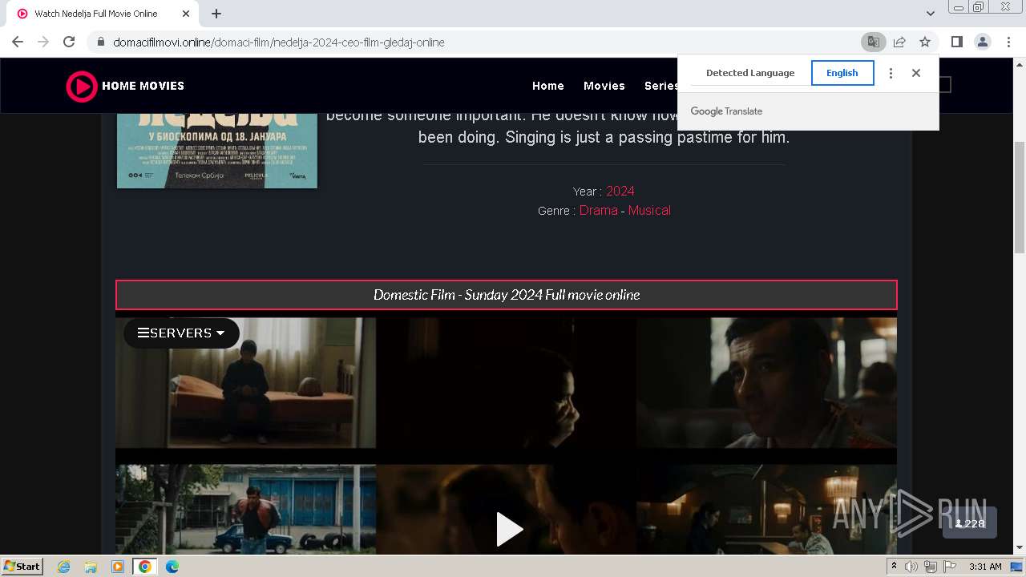The height and width of the screenshot is (577, 1026).
Task: Click the page vertical scrollbar
Action: pyautogui.click(x=1020, y=196)
